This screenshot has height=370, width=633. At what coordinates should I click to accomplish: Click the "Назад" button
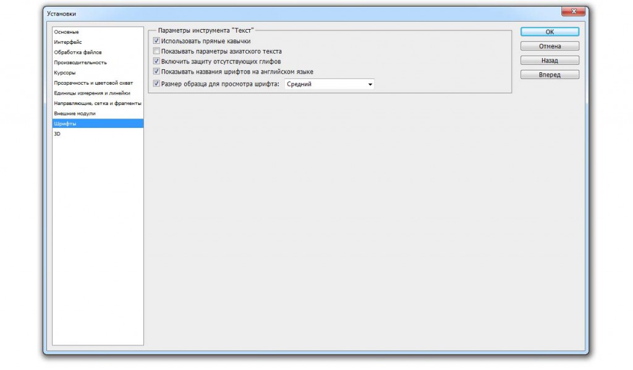click(549, 61)
